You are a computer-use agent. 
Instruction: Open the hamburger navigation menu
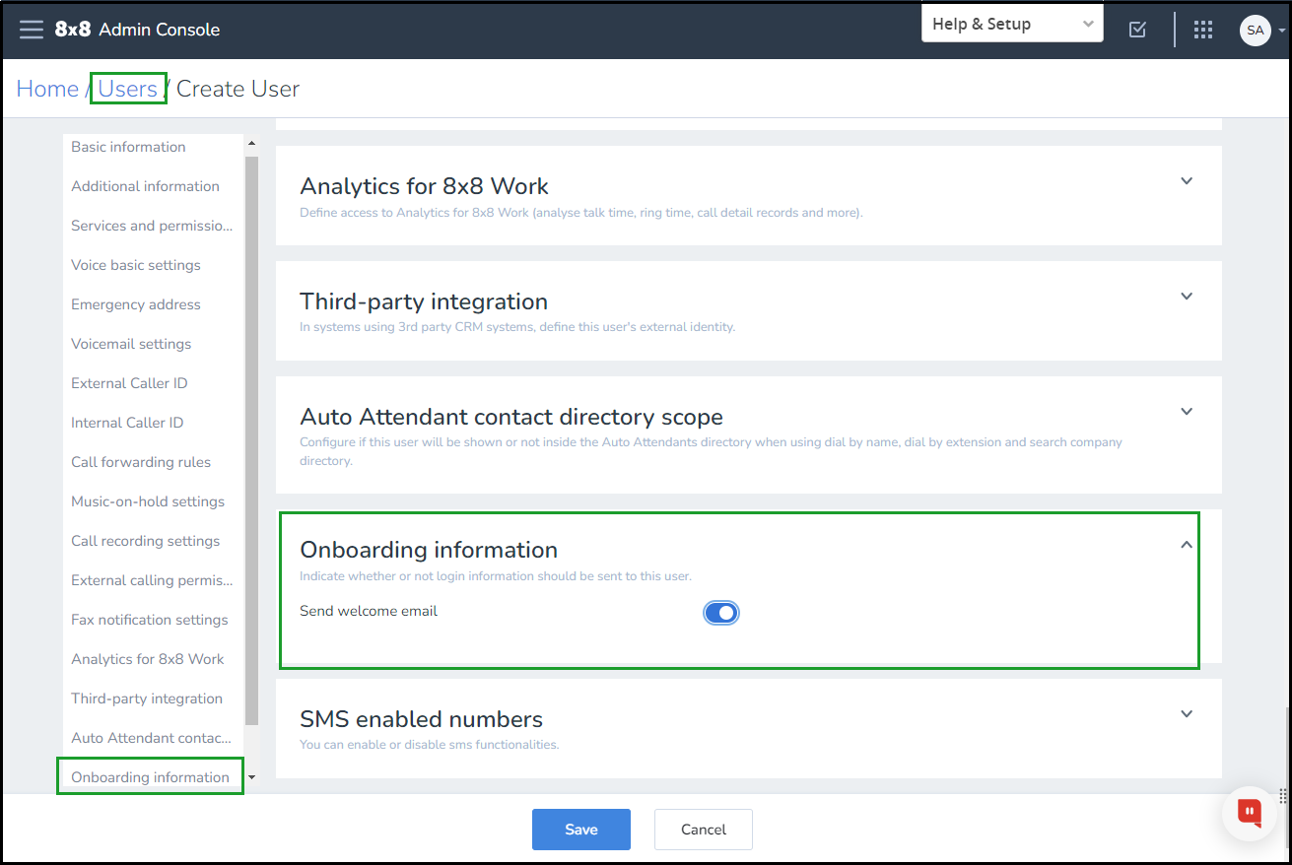point(32,30)
